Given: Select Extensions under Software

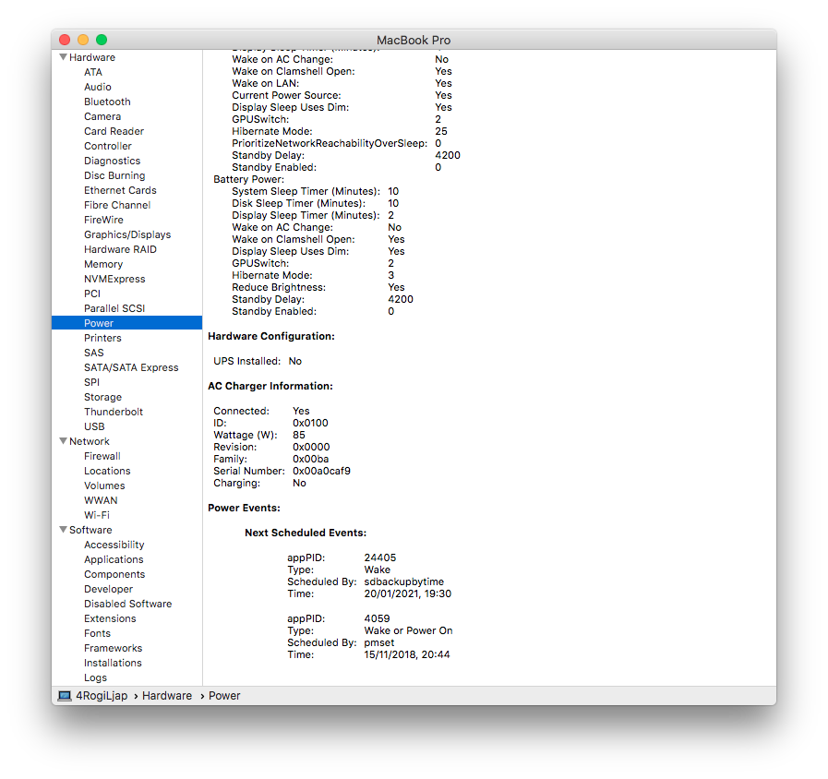Looking at the screenshot, I should click(110, 619).
